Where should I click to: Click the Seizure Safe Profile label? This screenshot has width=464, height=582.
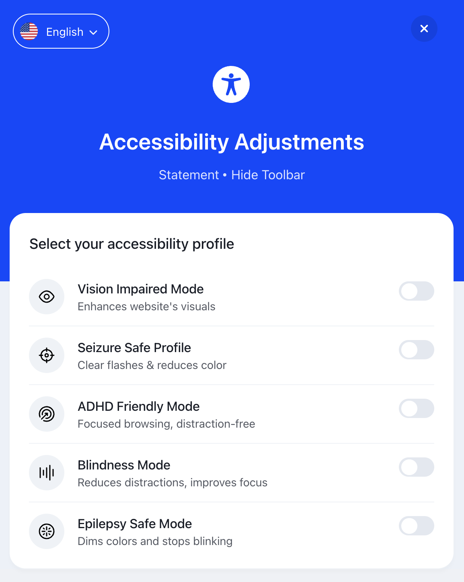pos(134,348)
